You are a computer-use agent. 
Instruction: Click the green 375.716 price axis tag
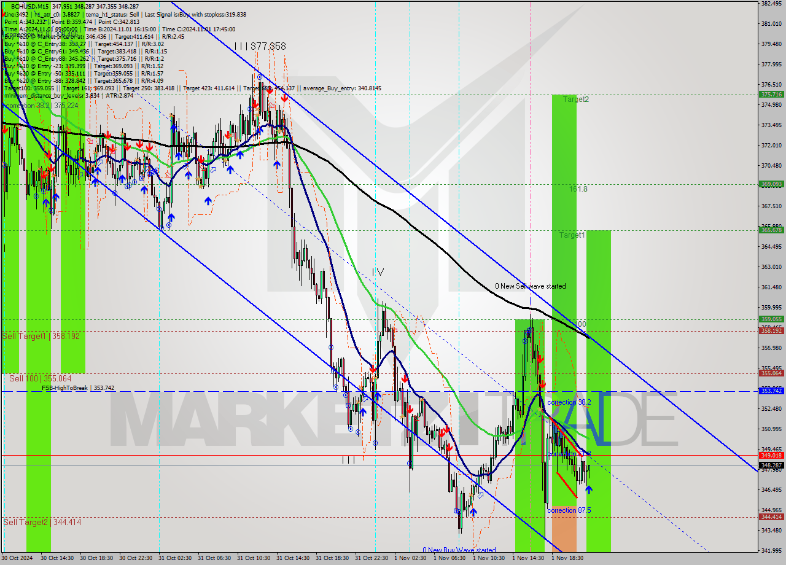coord(771,95)
